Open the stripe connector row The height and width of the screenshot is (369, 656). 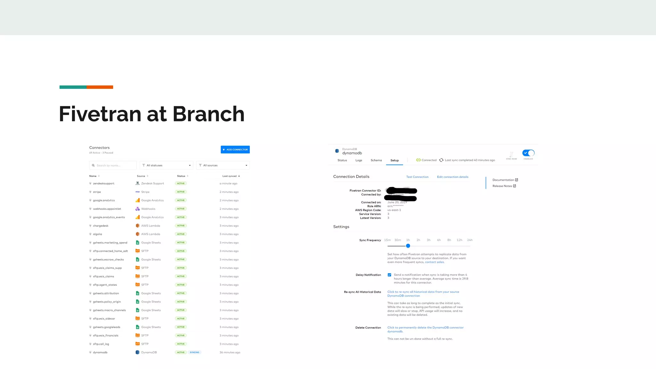[169, 192]
